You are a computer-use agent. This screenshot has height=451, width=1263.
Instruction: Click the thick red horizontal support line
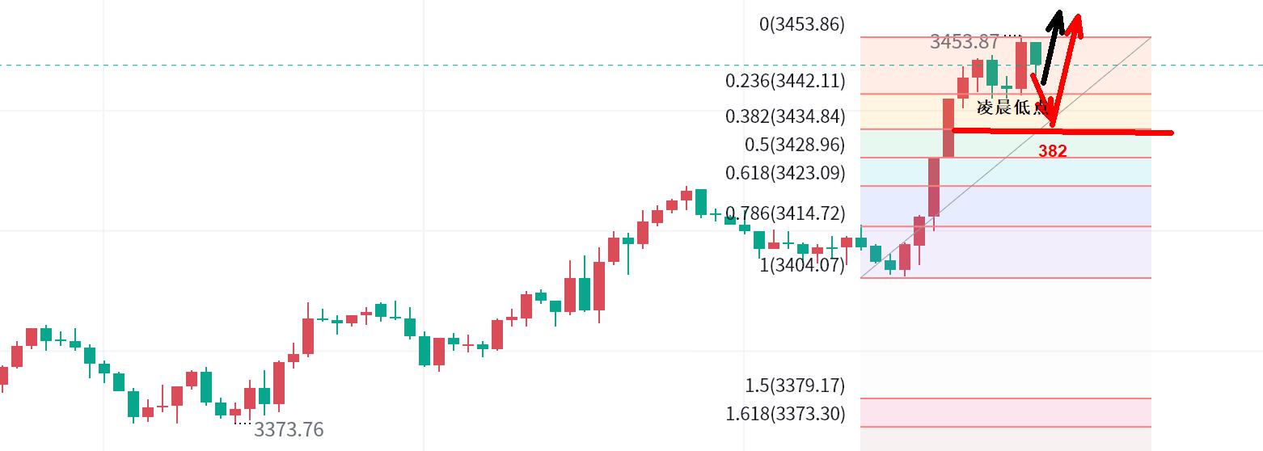pyautogui.click(x=1132, y=132)
